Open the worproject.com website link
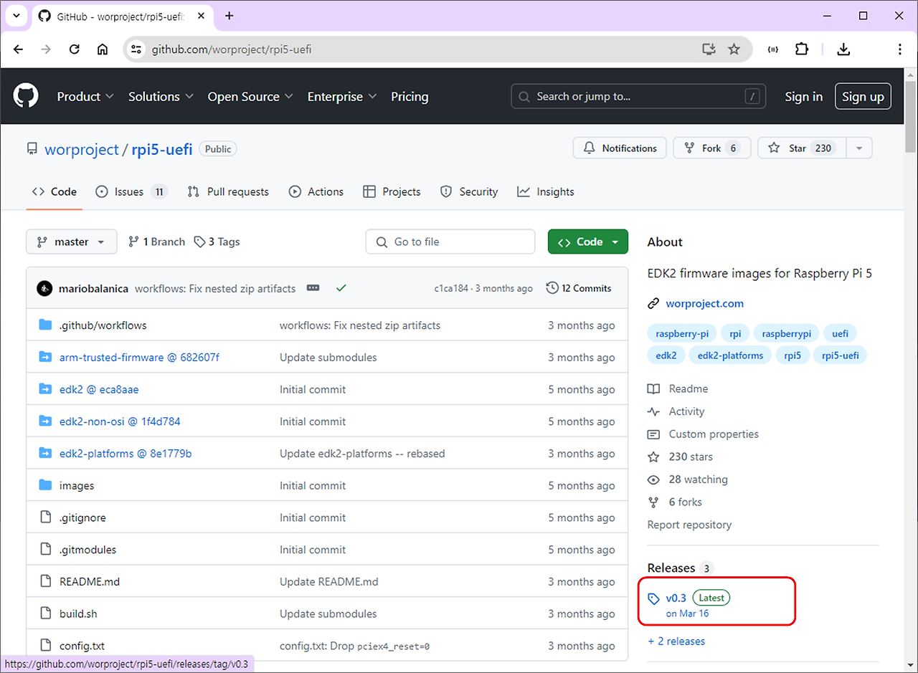Viewport: 918px width, 673px height. pyautogui.click(x=704, y=303)
